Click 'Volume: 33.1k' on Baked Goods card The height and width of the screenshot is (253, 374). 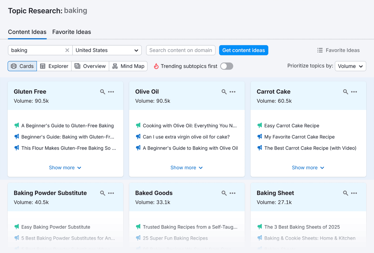pyautogui.click(x=153, y=202)
